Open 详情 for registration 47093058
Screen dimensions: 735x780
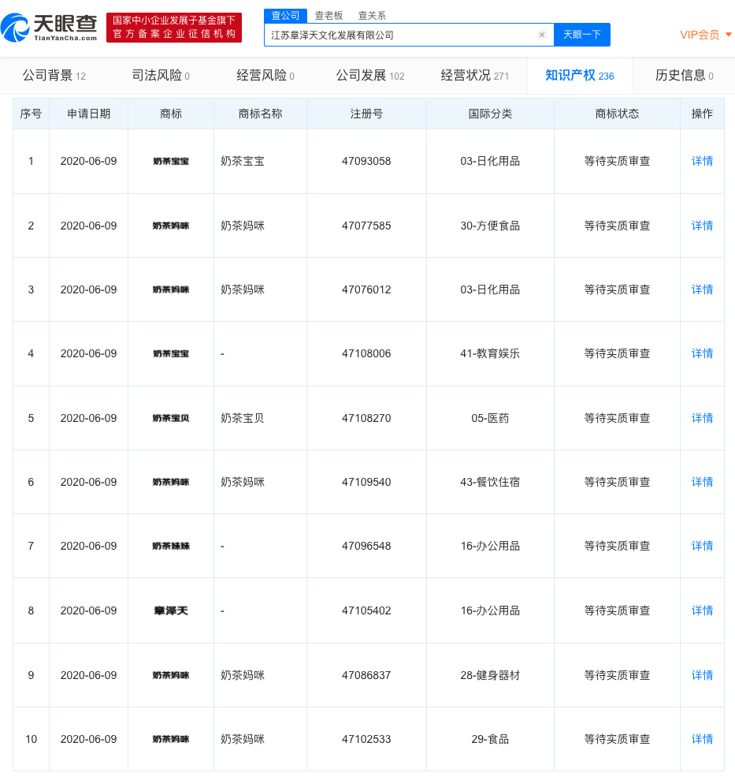pyautogui.click(x=702, y=161)
